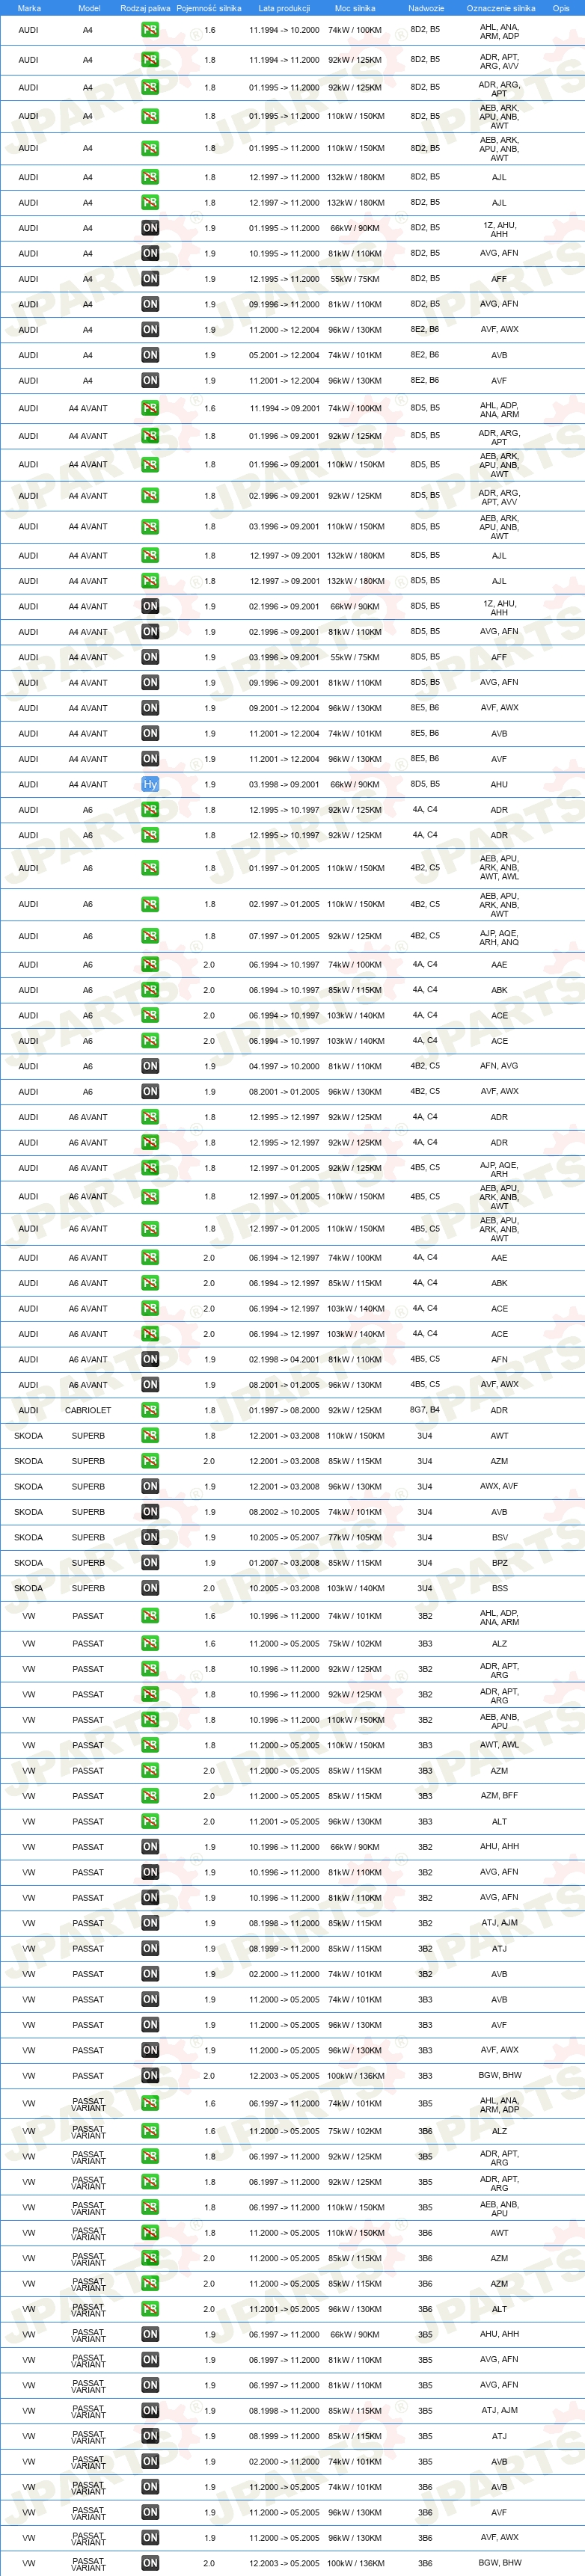This screenshot has width=585, height=2576.
Task: Click engine codes AZM, BFF
Action: [x=499, y=1796]
